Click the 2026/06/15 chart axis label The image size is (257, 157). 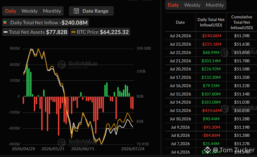(x=83, y=149)
